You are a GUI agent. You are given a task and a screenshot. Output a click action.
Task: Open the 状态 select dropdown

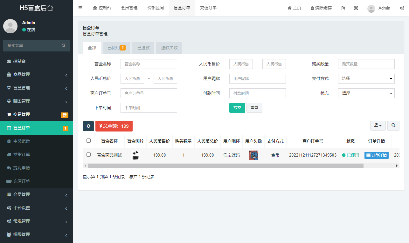pos(366,93)
